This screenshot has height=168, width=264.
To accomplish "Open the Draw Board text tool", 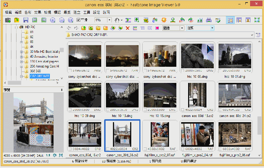I will click(155, 20).
